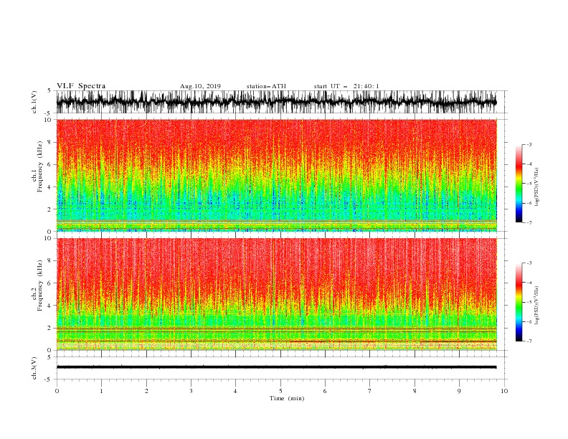Viewport: 568px width, 439px height.
Task: Select the "start UT = 21:40: 1" text
Action: tap(346, 86)
